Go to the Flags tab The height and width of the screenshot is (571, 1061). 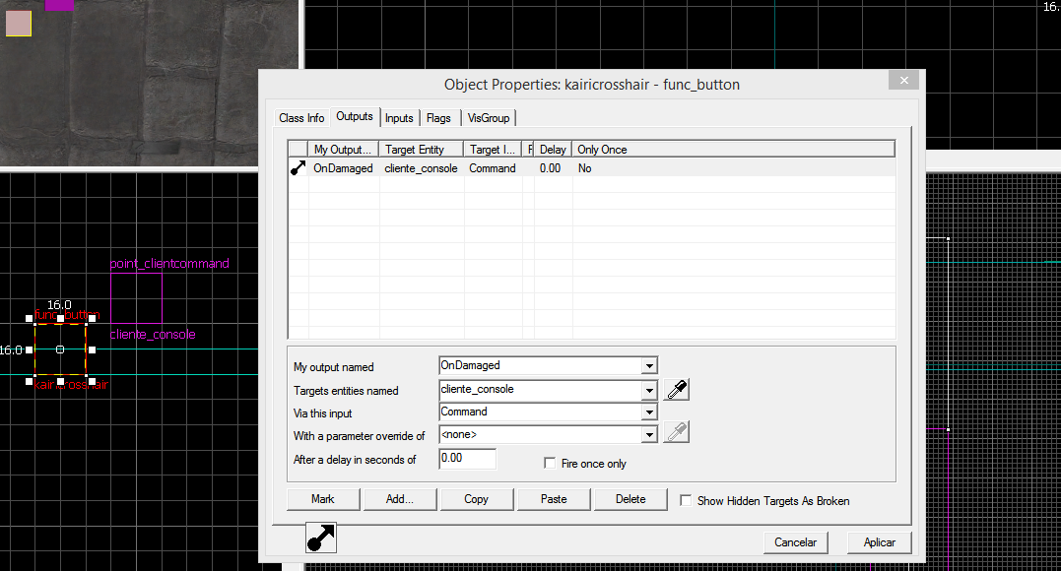click(x=438, y=118)
